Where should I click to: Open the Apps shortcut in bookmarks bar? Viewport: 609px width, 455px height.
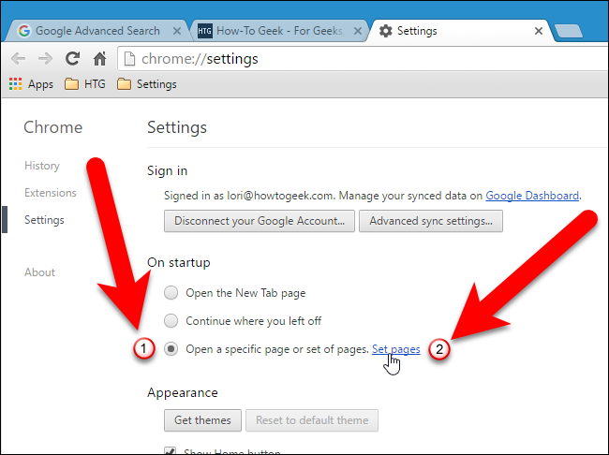[x=31, y=84]
